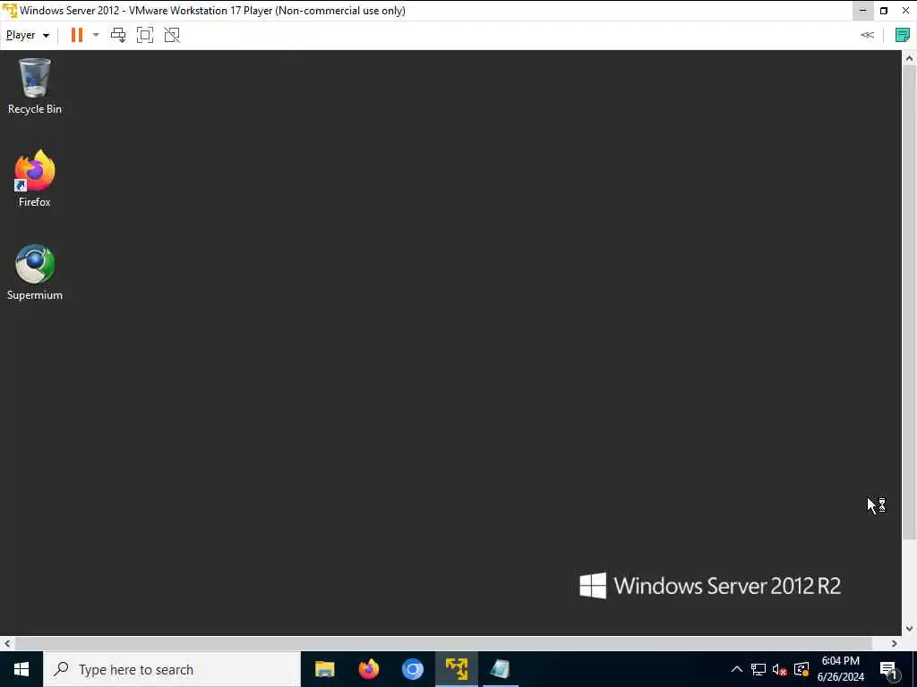Click the VMware icon in the title bar
Image resolution: width=917 pixels, height=687 pixels.
(9, 11)
